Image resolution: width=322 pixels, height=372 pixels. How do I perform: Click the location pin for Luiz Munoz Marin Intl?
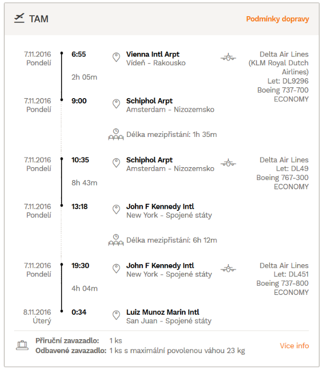tap(116, 315)
